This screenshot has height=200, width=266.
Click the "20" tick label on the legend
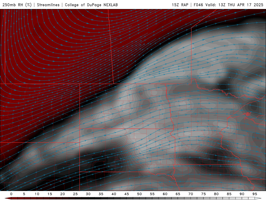pyautogui.click(x=63, y=194)
